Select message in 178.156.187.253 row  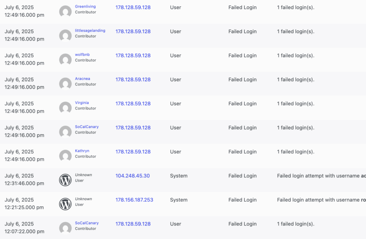tap(321, 200)
